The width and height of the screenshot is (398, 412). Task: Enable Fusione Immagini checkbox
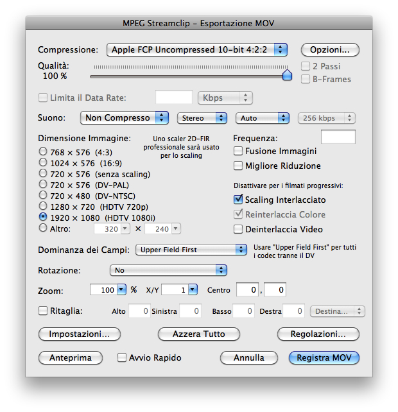(238, 151)
